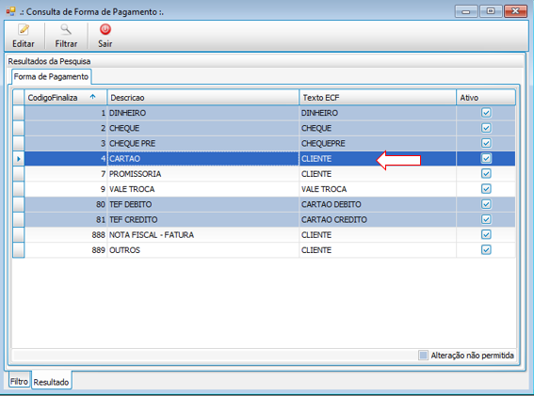Screen dimensions: 534x396
Task: Click code cell 888
Action: [66, 235]
